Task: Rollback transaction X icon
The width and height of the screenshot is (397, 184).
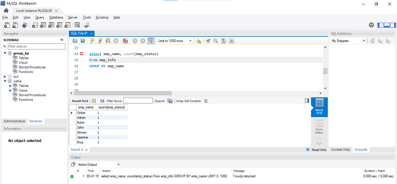Action: point(143,41)
